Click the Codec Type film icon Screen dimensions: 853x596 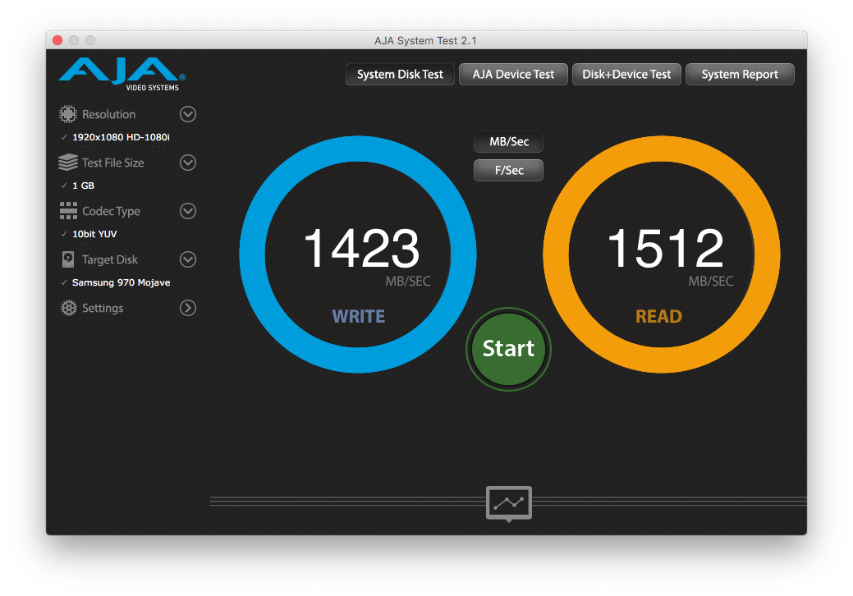(68, 211)
